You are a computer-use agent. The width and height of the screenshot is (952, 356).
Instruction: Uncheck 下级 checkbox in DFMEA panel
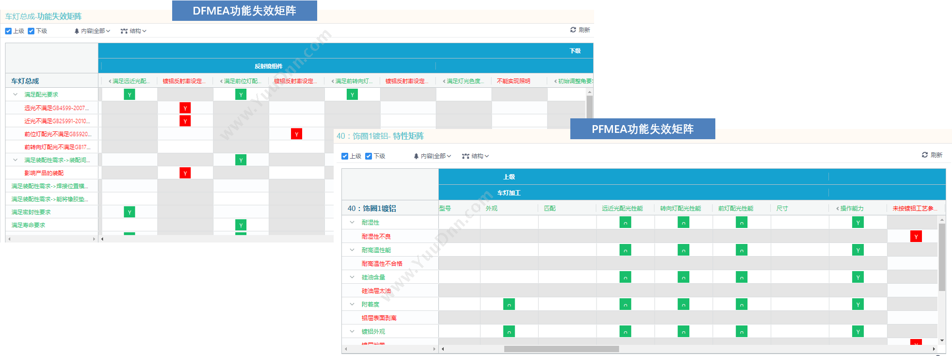pos(31,31)
